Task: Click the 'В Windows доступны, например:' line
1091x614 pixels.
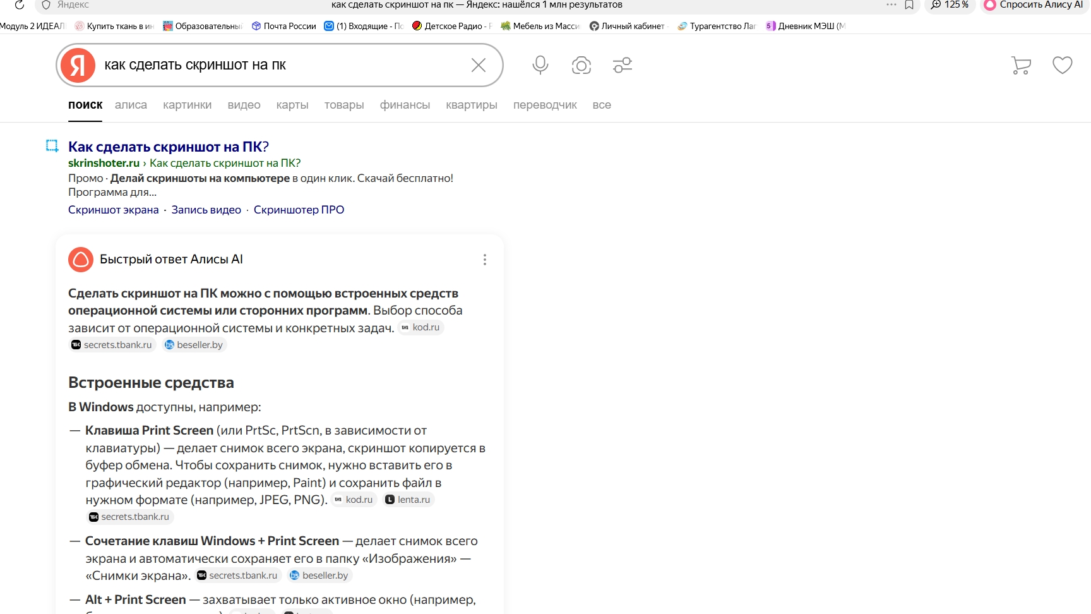Action: [165, 407]
